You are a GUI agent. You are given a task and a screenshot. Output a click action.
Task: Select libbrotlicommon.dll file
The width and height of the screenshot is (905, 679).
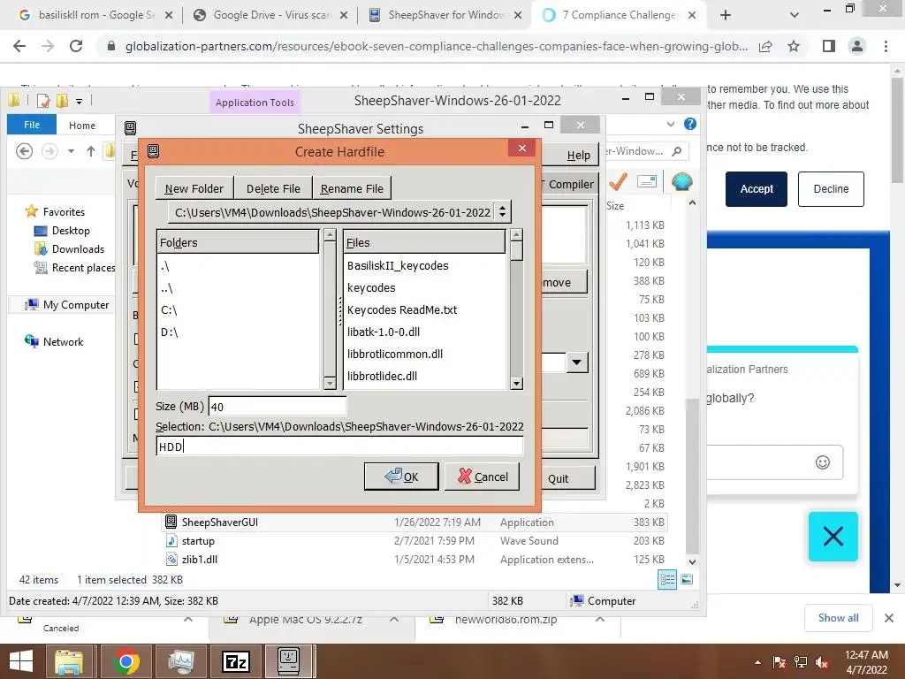pos(395,354)
